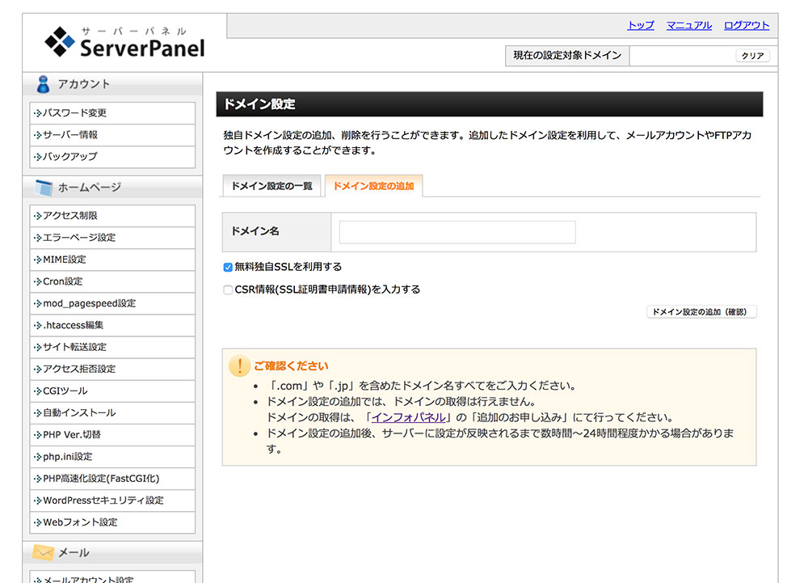This screenshot has height=583, width=808.
Task: Switch to the ドメイン設定の一覧 tab
Action: tap(271, 186)
